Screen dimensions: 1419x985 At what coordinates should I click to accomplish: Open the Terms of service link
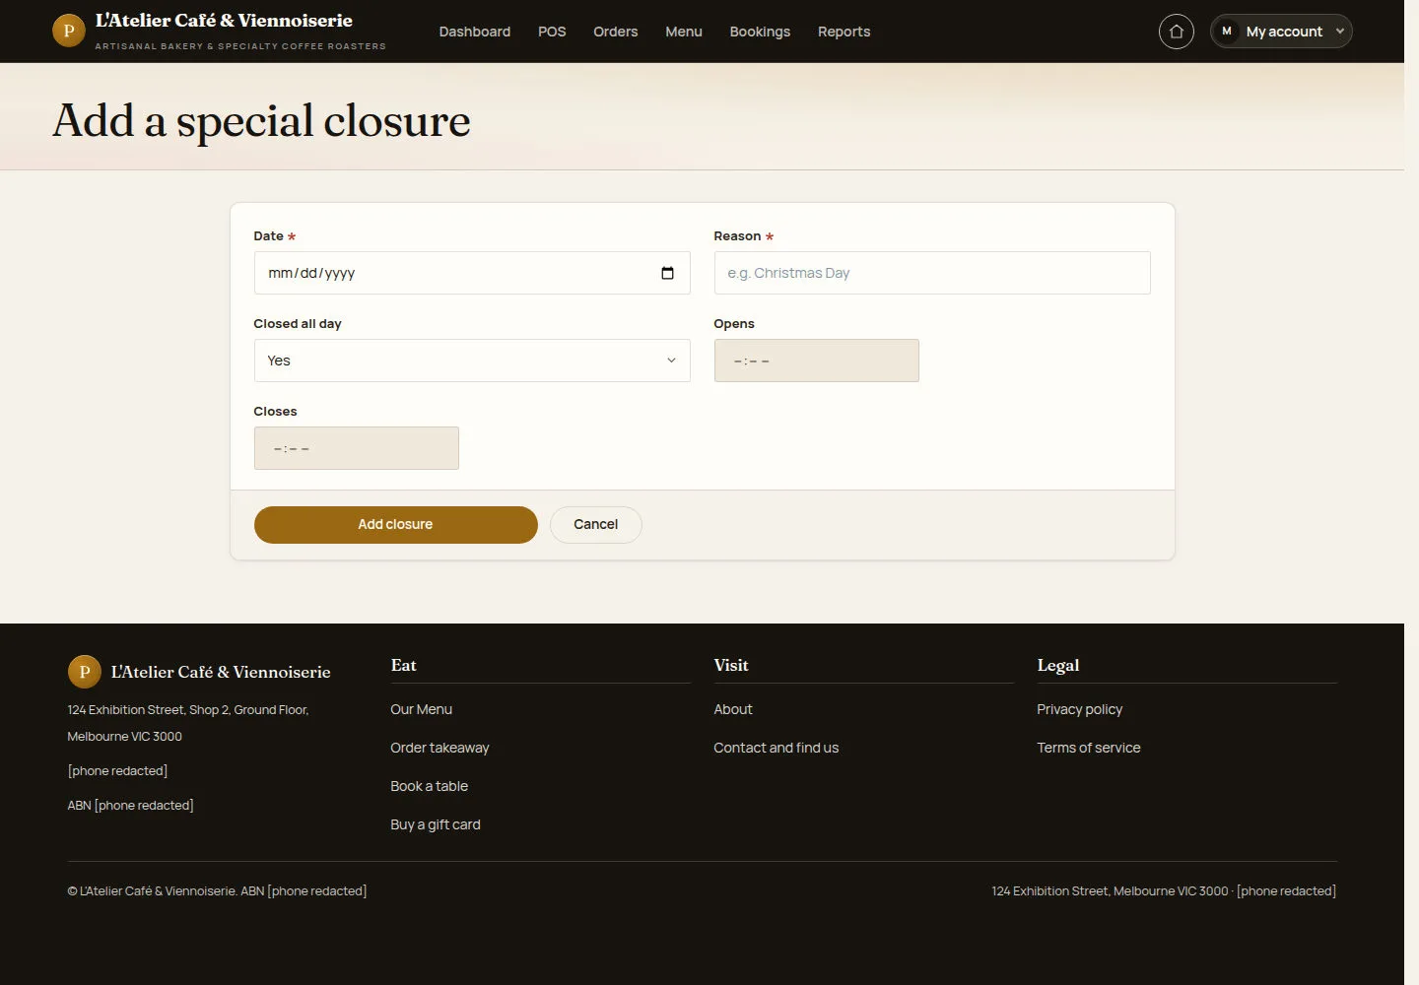point(1089,748)
